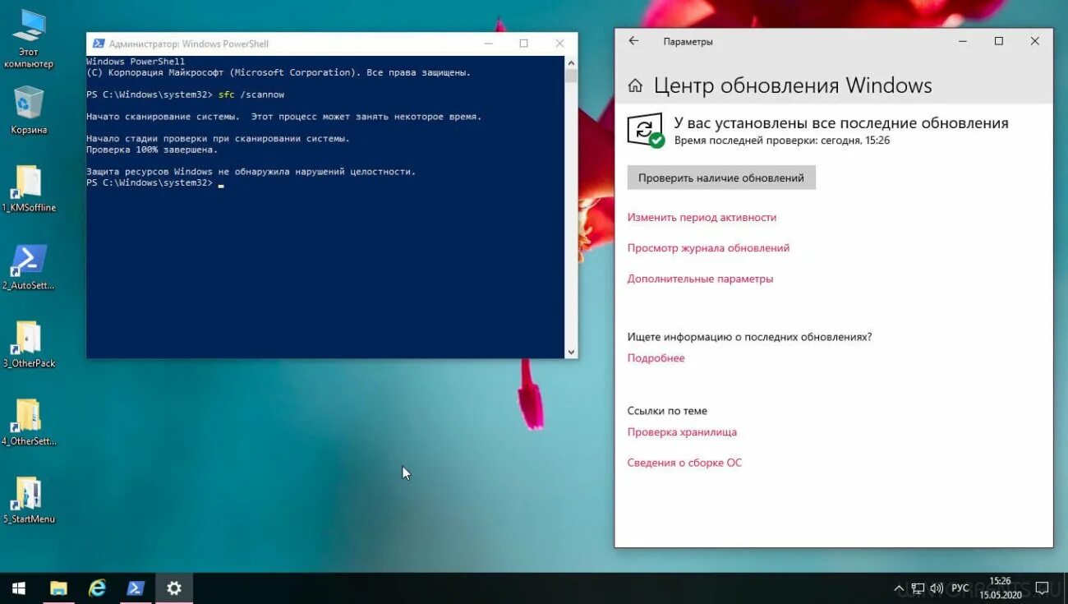The image size is (1068, 604).
Task: Select the PowerShell taskbar icon
Action: pyautogui.click(x=136, y=588)
